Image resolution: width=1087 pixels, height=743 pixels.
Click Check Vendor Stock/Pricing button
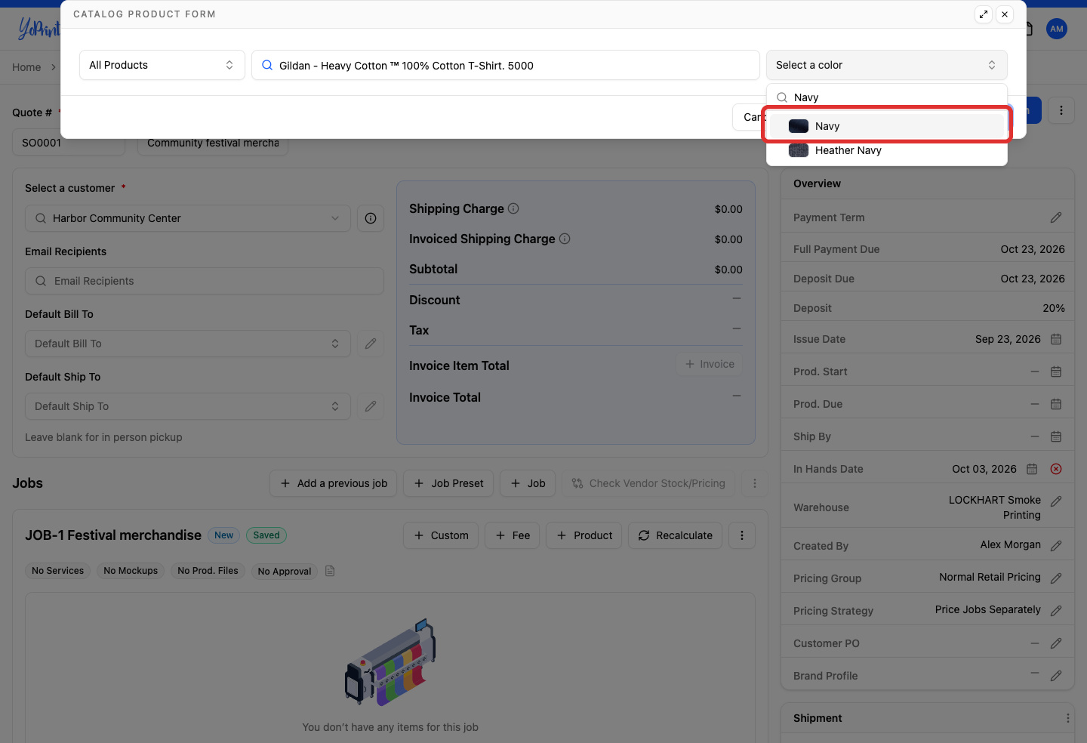click(648, 483)
